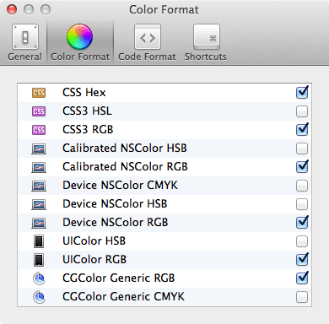Screen dimensions: 329x324
Task: Click the iPad icon beside UIColor RGB
Action: [39, 260]
